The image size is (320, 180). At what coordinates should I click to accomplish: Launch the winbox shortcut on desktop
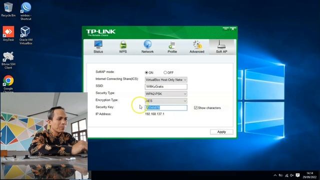point(25,11)
